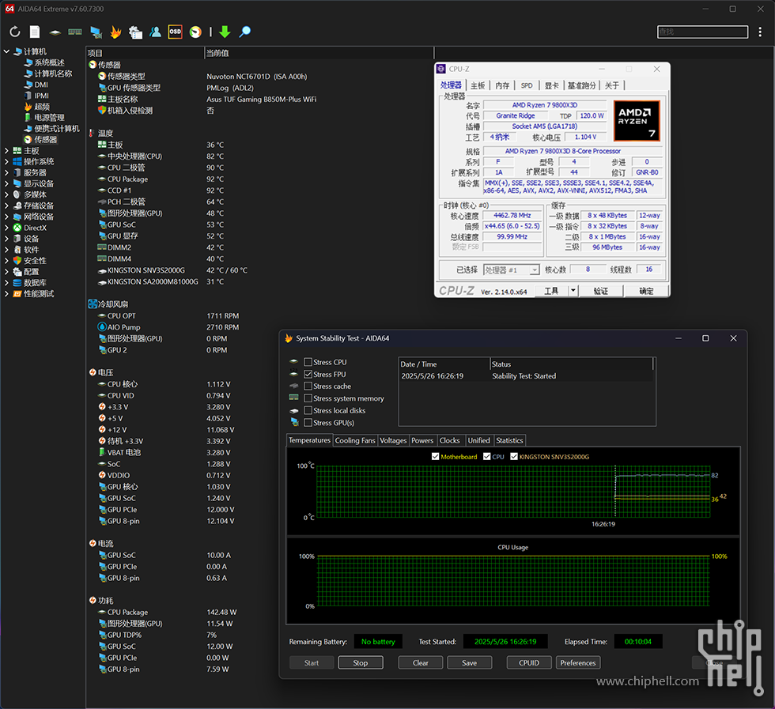Toggle Motherboard checkbox in temperature graph legend
This screenshot has width=775, height=709.
pyautogui.click(x=436, y=457)
